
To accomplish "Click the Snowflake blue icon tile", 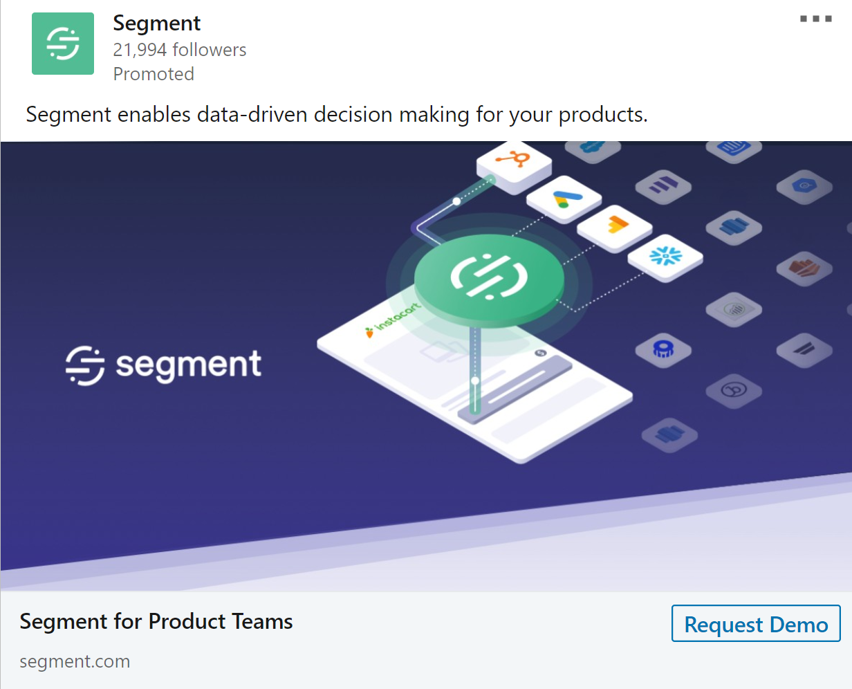I will click(665, 259).
